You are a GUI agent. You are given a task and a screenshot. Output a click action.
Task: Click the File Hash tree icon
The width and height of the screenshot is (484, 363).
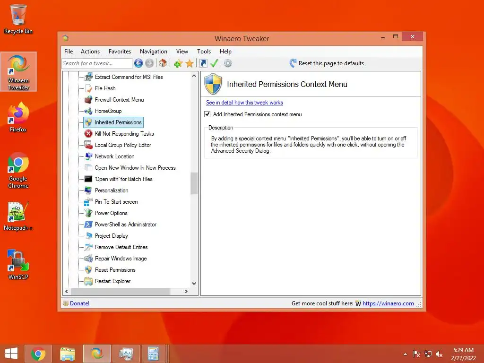pyautogui.click(x=88, y=88)
